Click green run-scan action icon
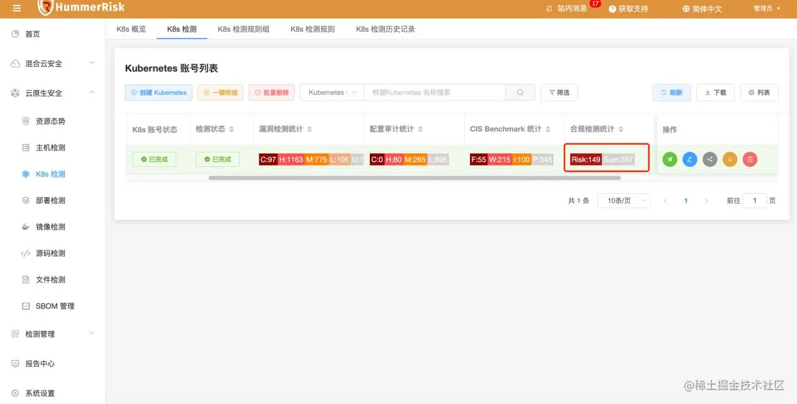The width and height of the screenshot is (797, 404). pyautogui.click(x=670, y=160)
